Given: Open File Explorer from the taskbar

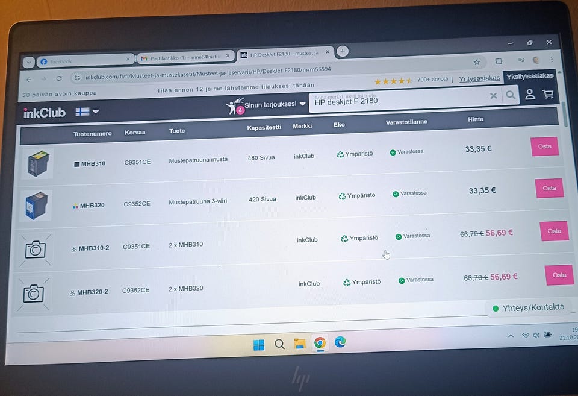Looking at the screenshot, I should (300, 344).
